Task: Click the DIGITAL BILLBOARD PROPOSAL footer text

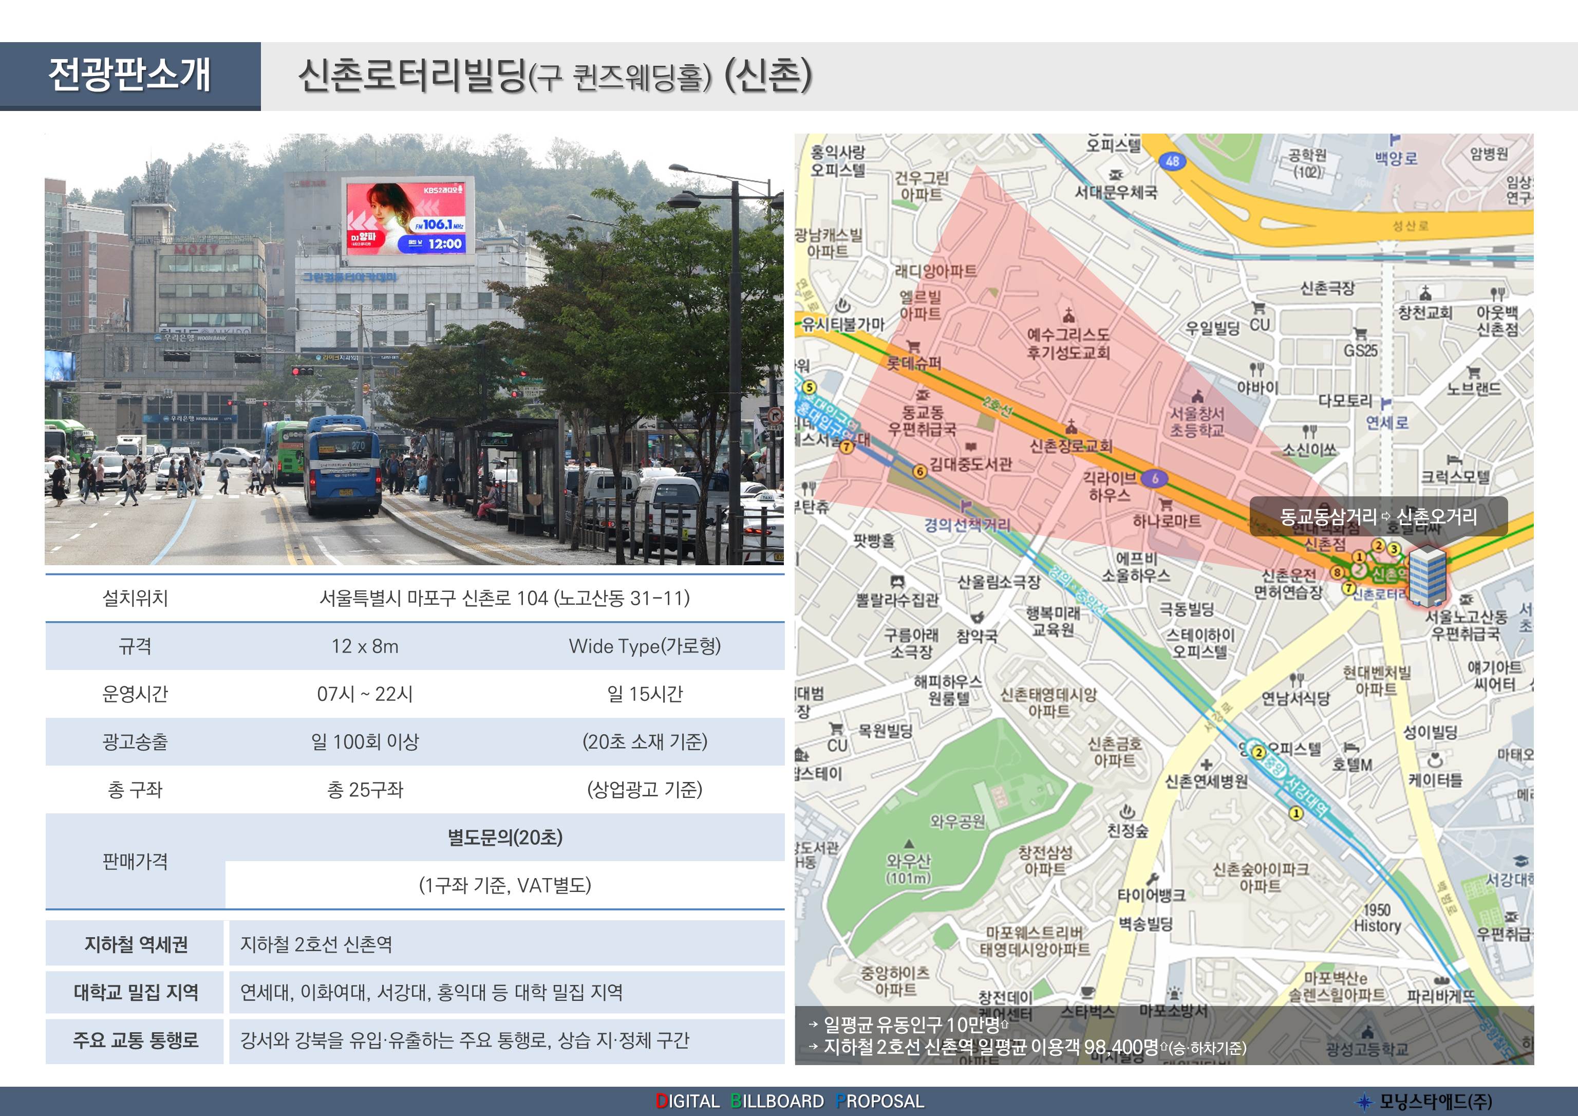Action: pyautogui.click(x=789, y=1101)
